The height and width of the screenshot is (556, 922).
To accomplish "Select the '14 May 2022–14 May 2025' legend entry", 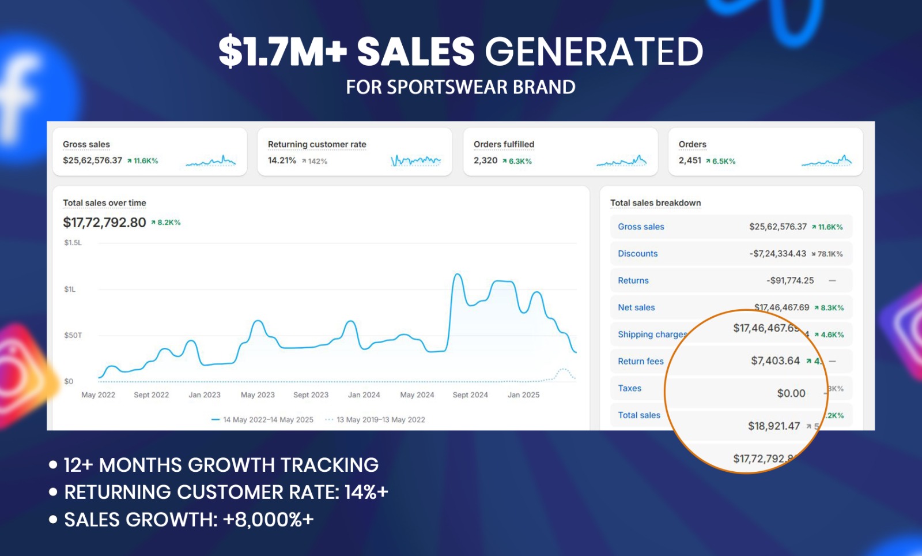I will point(262,420).
